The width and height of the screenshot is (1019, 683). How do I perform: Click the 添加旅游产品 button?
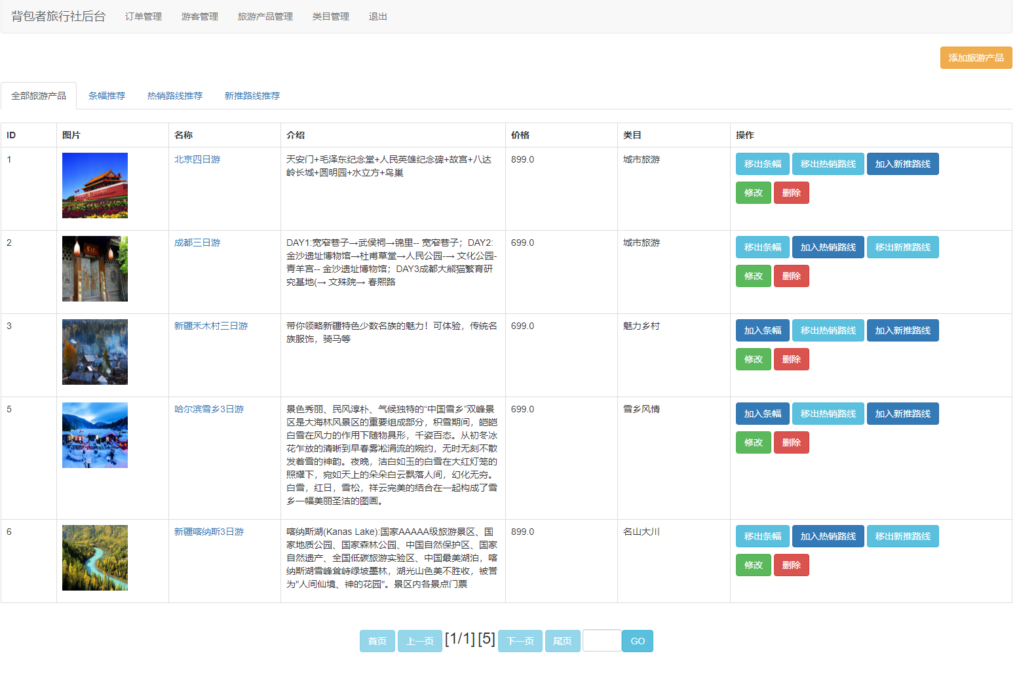(x=975, y=58)
